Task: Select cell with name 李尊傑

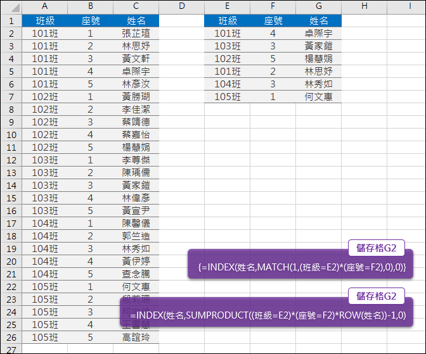Action: (136, 160)
